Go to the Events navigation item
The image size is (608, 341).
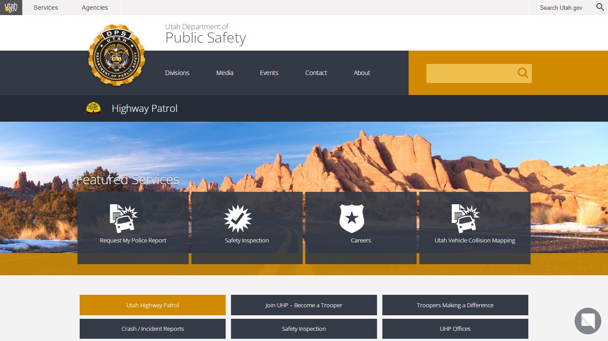[269, 73]
